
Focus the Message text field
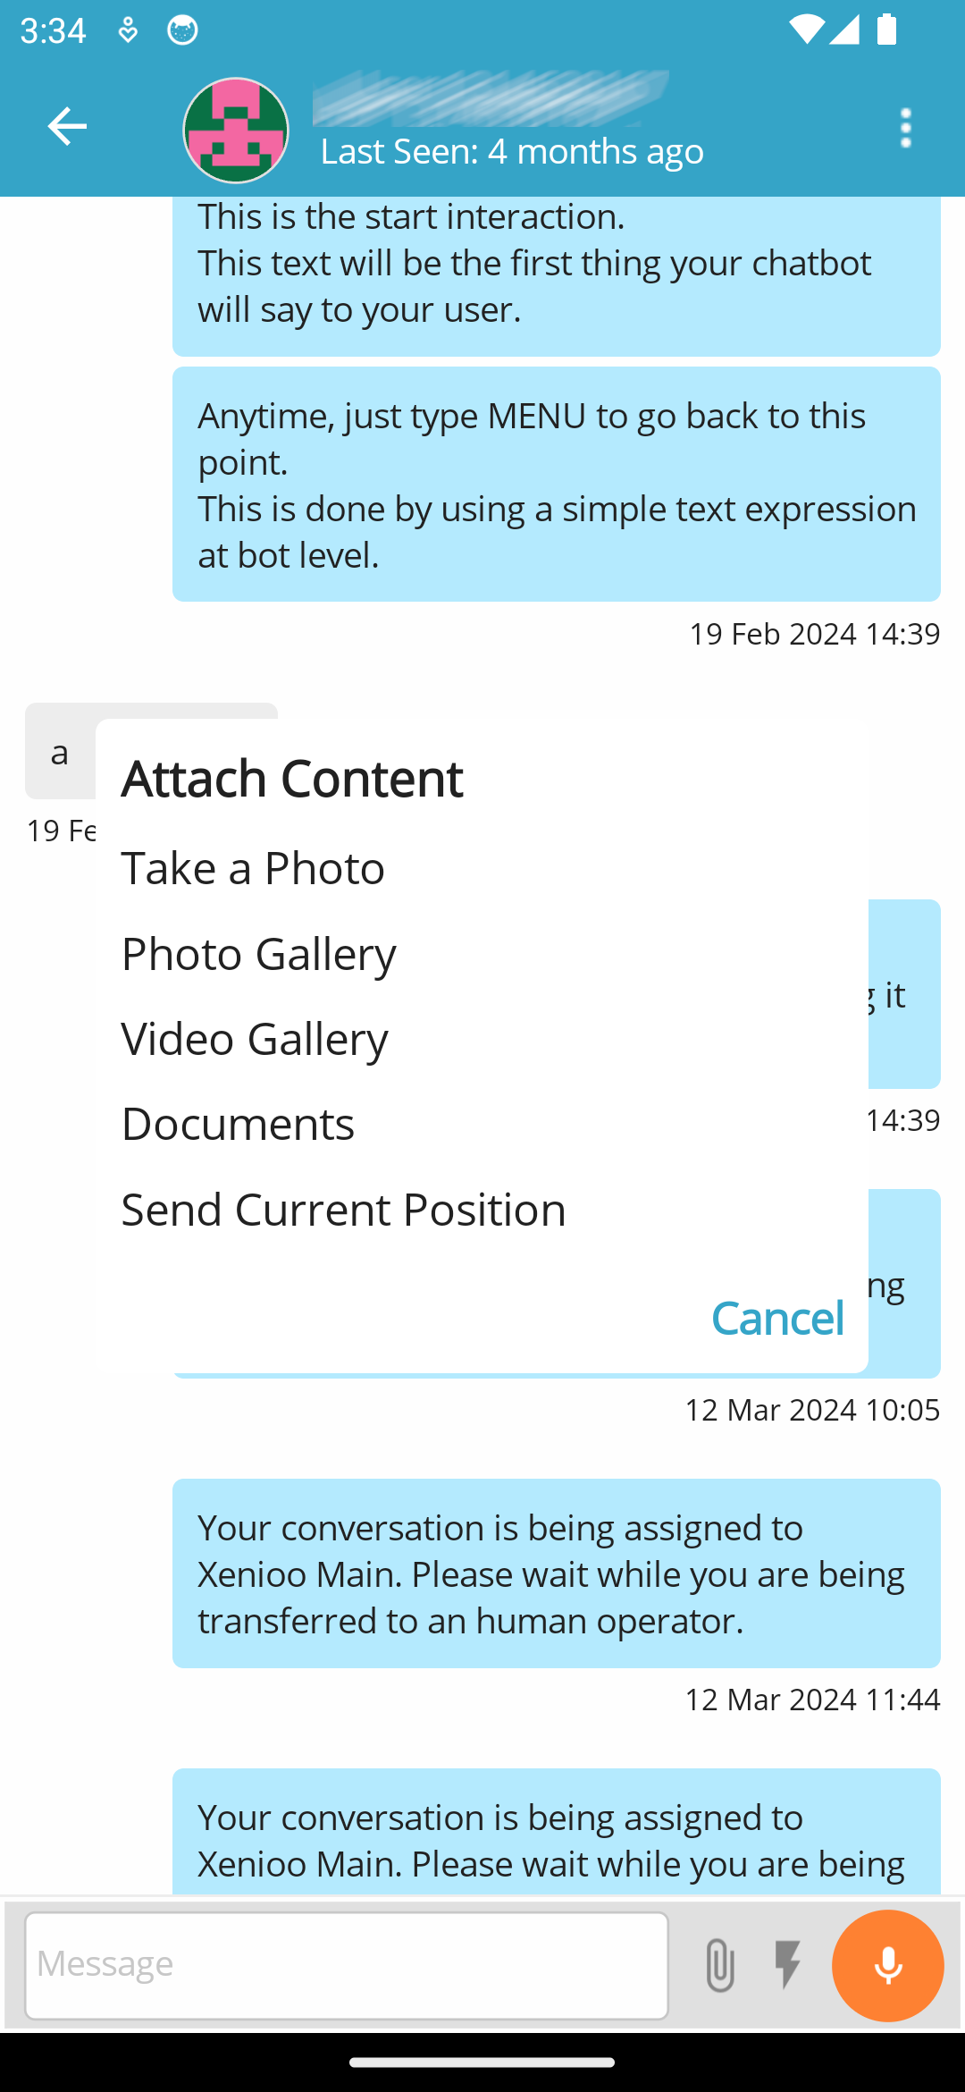pos(346,1965)
